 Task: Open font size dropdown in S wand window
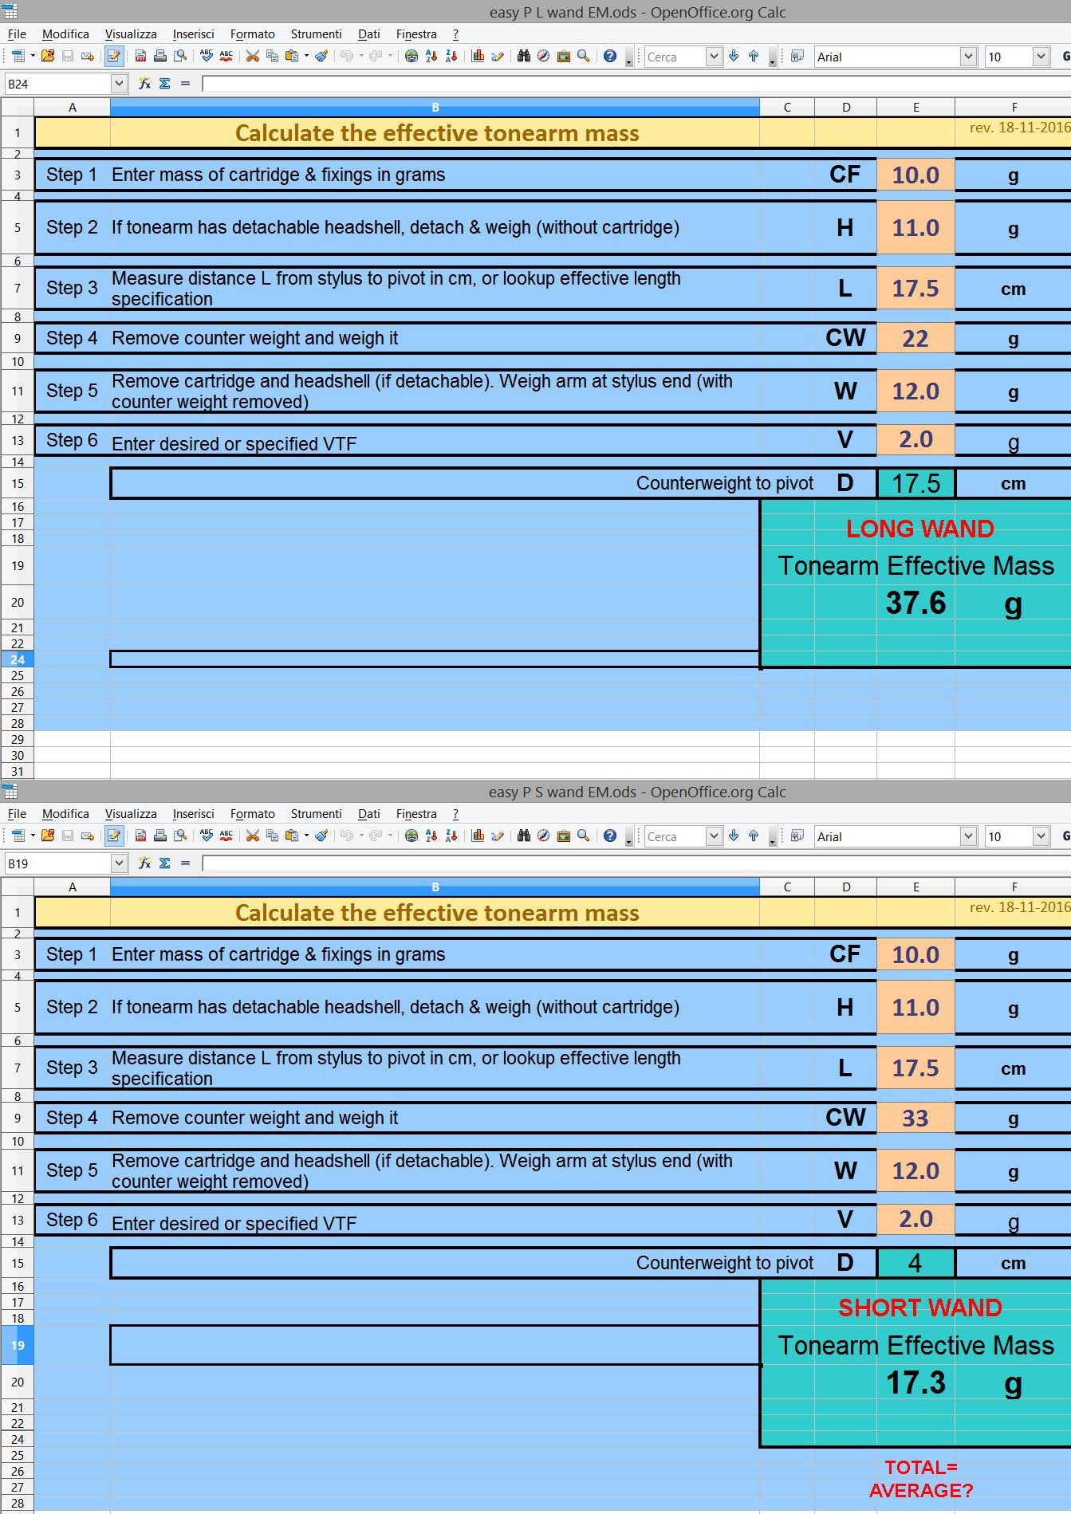(x=1041, y=836)
